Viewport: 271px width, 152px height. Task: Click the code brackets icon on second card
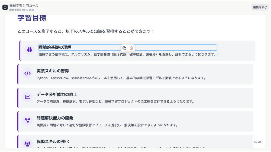tap(27, 73)
